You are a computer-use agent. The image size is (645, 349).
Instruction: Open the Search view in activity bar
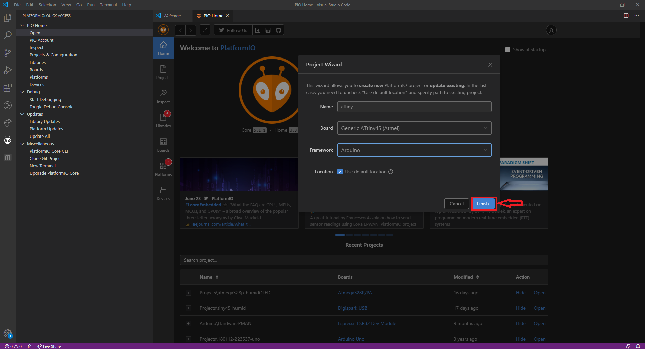coord(8,35)
